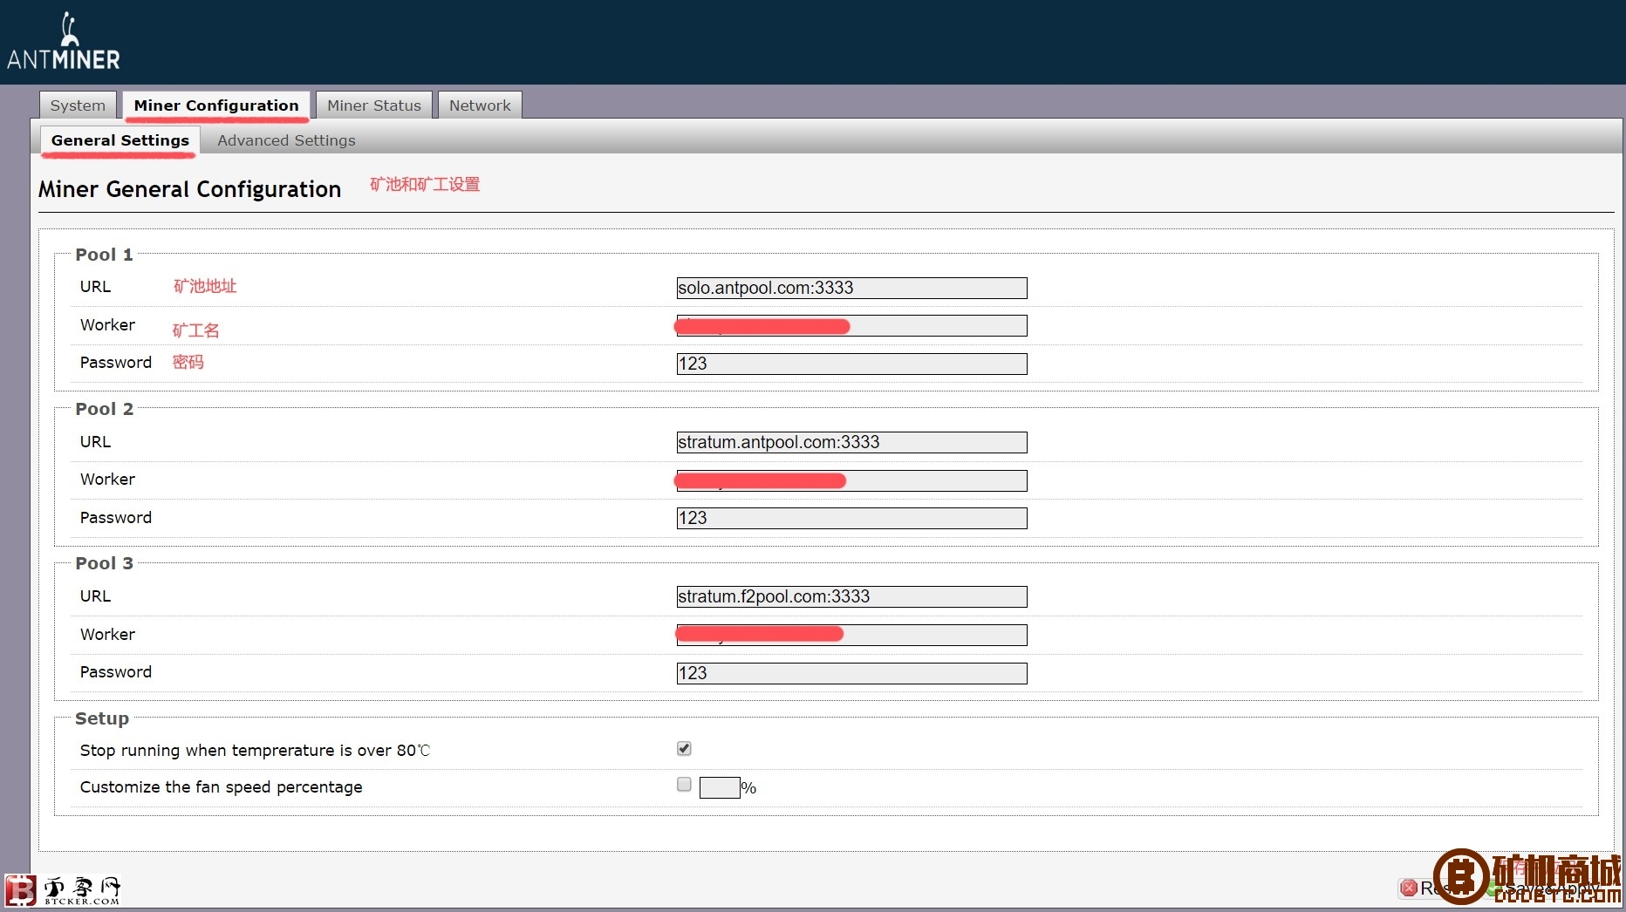This screenshot has height=912, width=1626.
Task: Click the Setup section label
Action: tap(102, 718)
